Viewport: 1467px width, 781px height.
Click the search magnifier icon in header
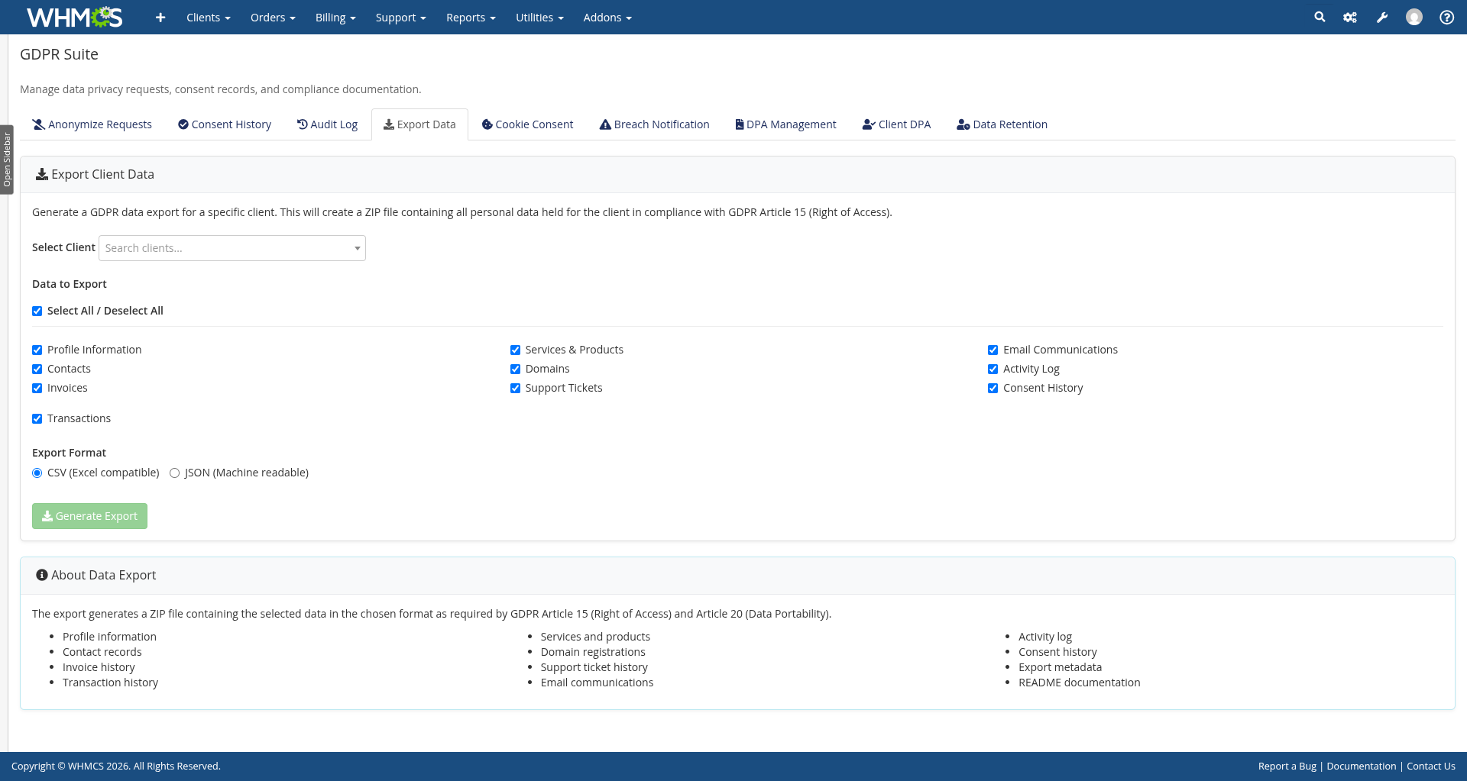1320,17
